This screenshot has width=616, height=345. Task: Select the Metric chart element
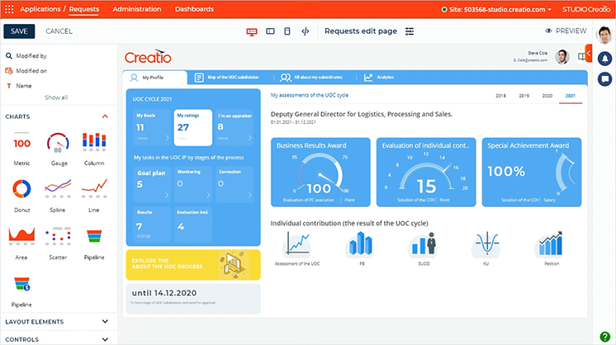pos(21,149)
